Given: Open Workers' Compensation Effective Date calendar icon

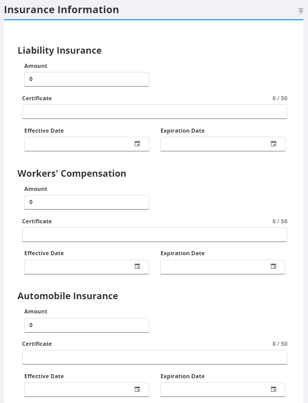Looking at the screenshot, I should 137,267.
